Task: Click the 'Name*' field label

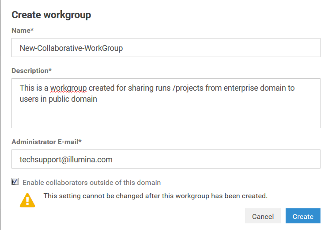Action: pyautogui.click(x=23, y=30)
